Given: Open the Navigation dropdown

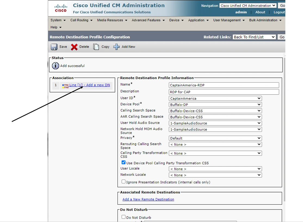Looking at the screenshot, I should [x=248, y=6].
